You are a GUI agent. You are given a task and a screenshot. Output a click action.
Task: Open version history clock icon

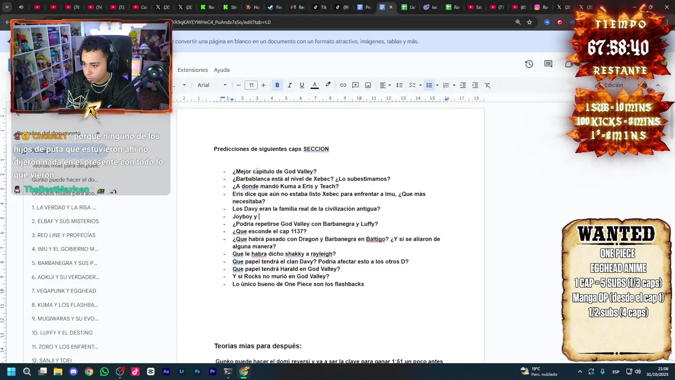(529, 64)
